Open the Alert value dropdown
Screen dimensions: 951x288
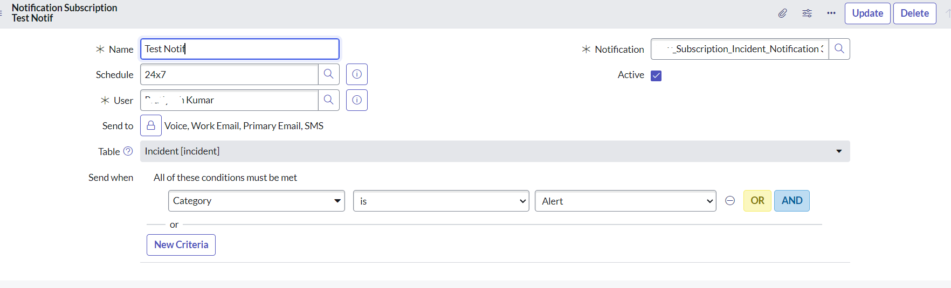pos(625,201)
